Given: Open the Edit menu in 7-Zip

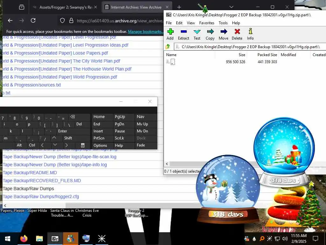Looking at the screenshot, I should [x=179, y=23].
